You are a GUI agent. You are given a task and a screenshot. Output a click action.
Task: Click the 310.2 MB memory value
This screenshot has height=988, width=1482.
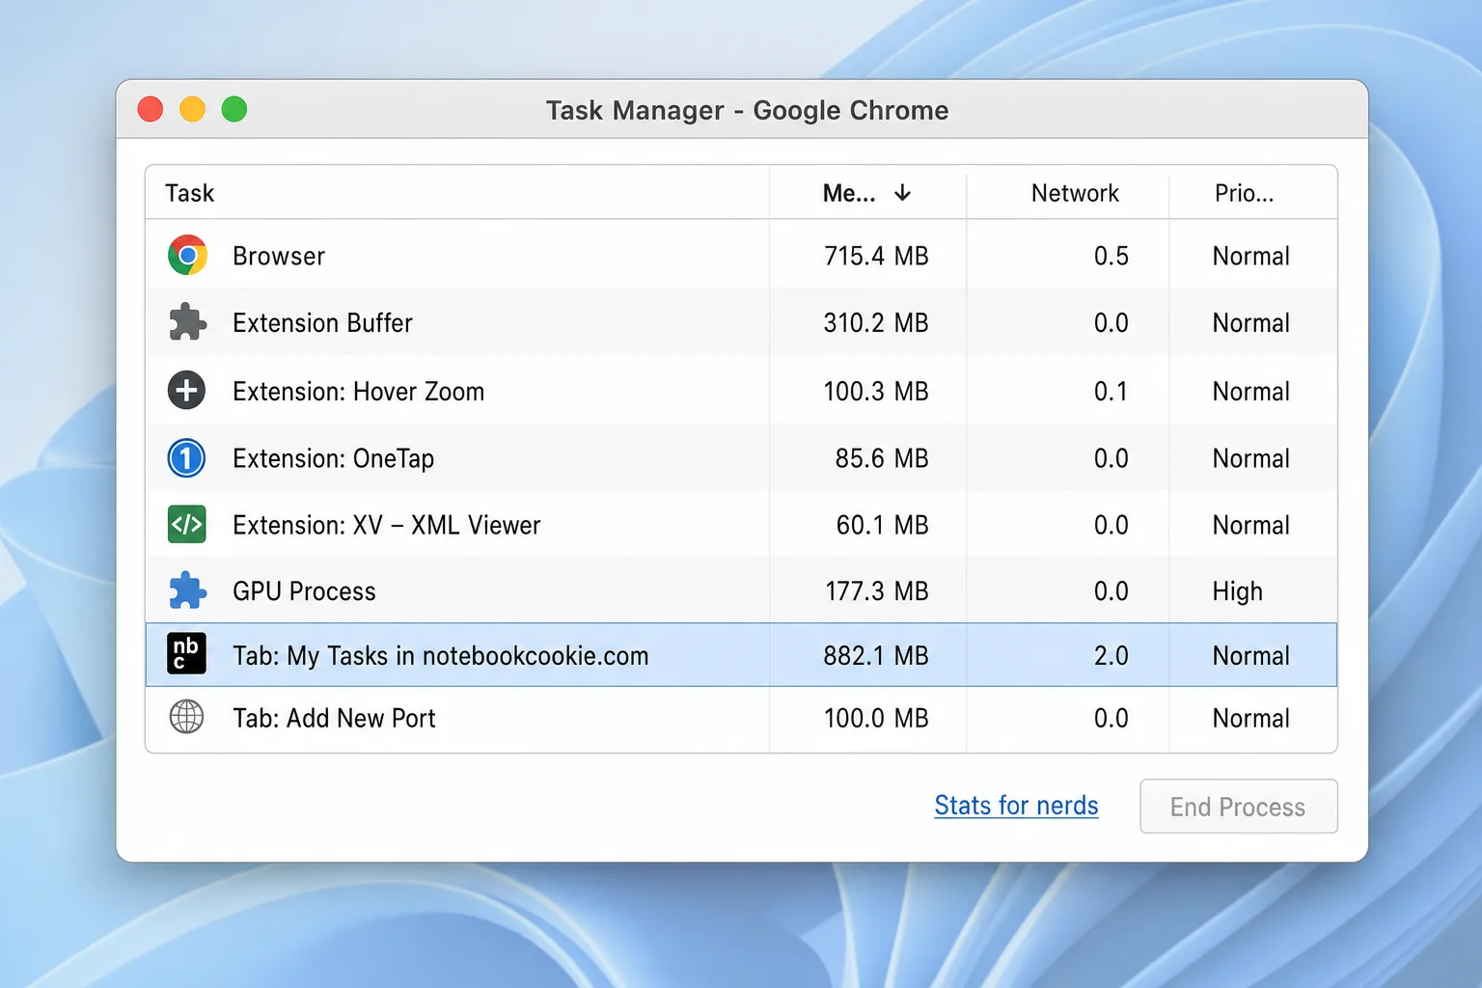tap(876, 322)
